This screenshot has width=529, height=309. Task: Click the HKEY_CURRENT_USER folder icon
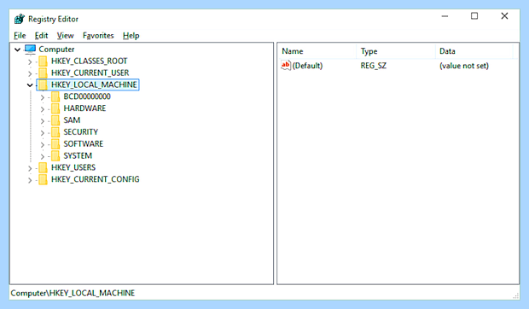point(43,73)
